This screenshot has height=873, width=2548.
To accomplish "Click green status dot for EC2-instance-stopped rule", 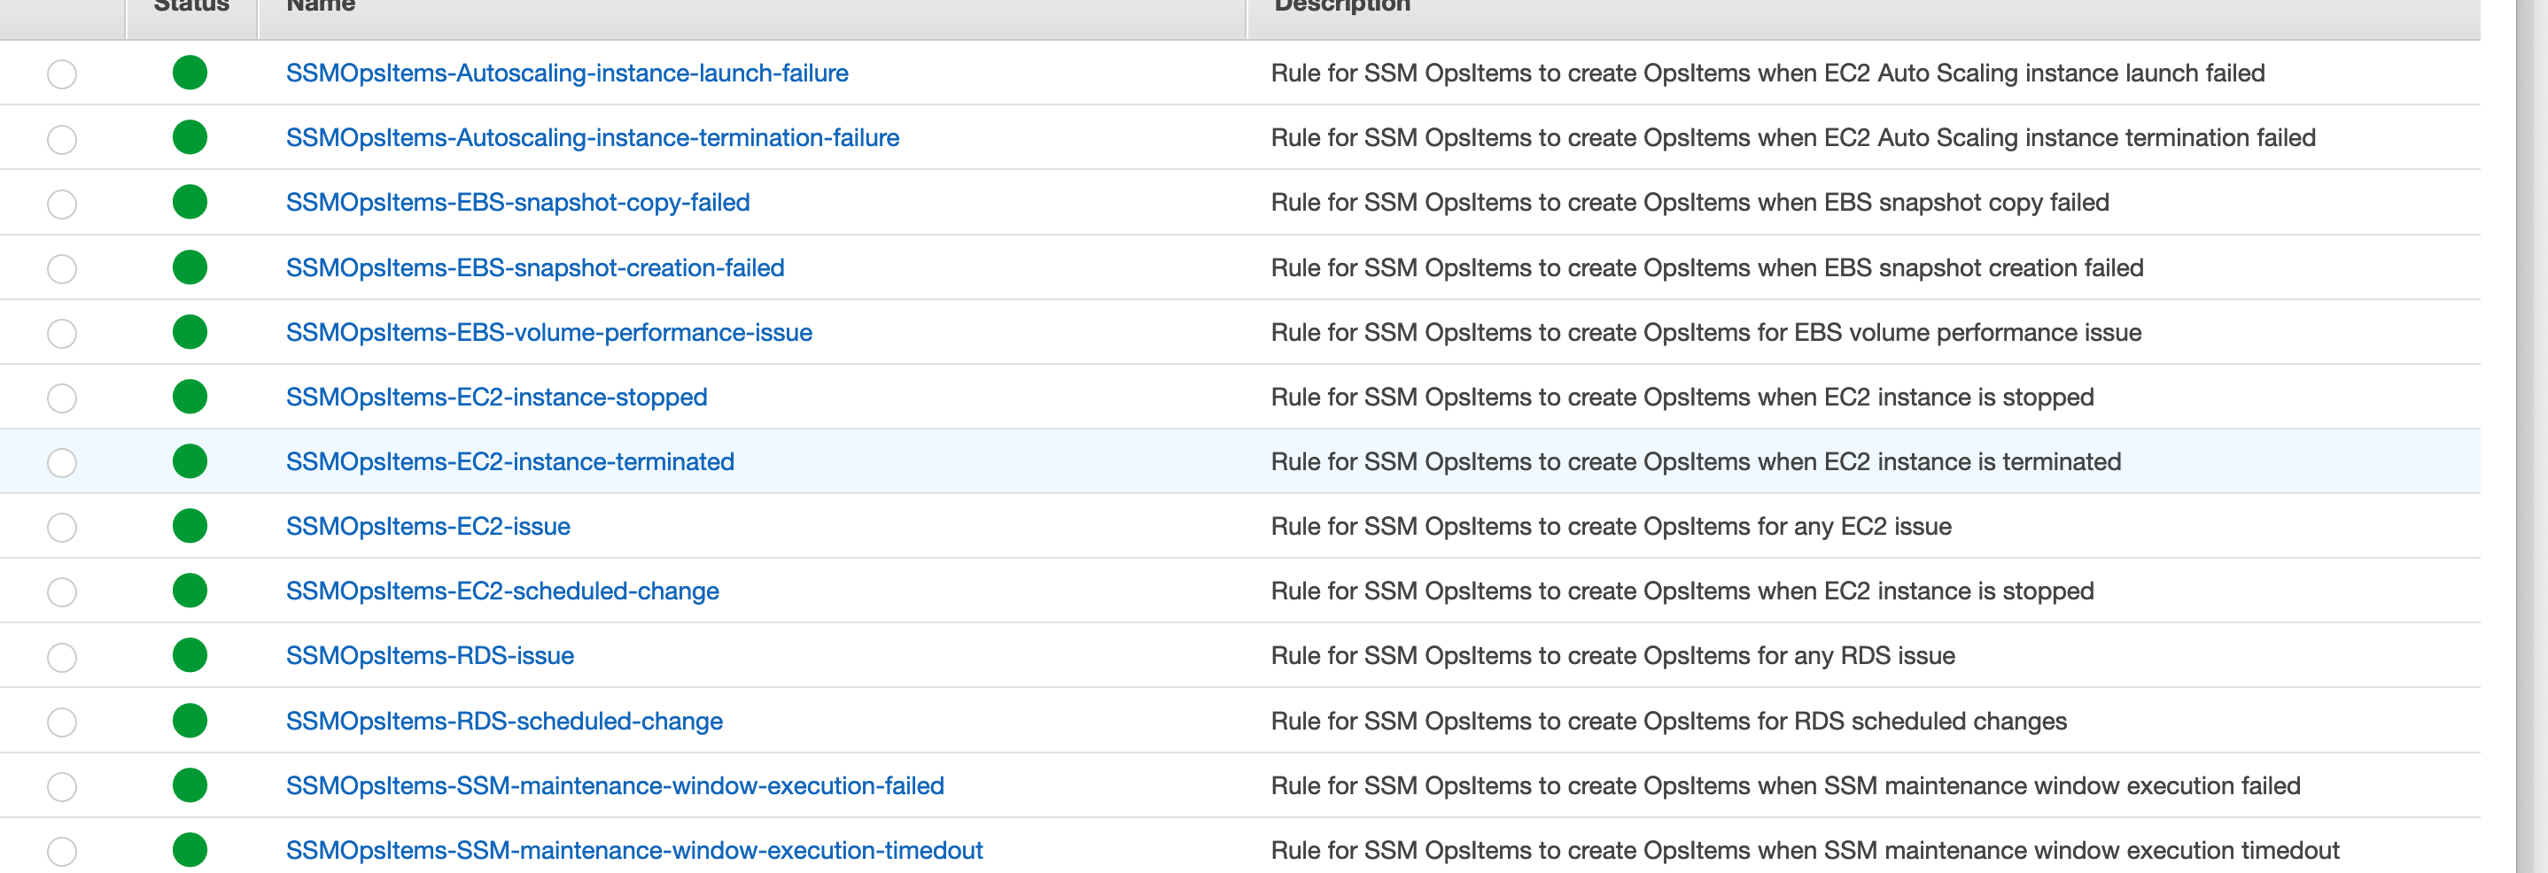I will click(x=190, y=397).
